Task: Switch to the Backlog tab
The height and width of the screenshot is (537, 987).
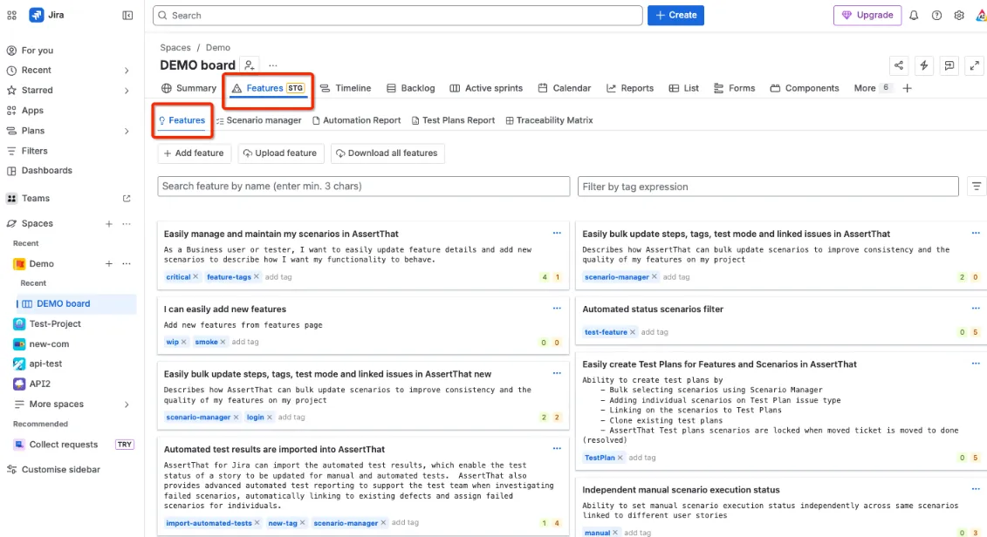Action: (410, 89)
